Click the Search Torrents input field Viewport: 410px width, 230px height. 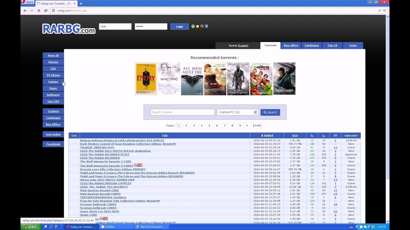(183, 112)
